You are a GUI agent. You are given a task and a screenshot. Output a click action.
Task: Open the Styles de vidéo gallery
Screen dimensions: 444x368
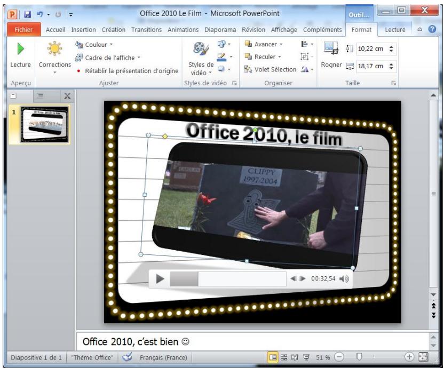201,58
